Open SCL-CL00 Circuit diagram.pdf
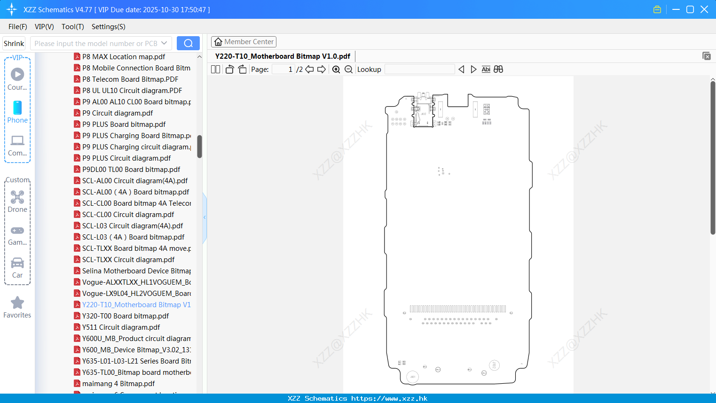This screenshot has width=716, height=403. 128,214
